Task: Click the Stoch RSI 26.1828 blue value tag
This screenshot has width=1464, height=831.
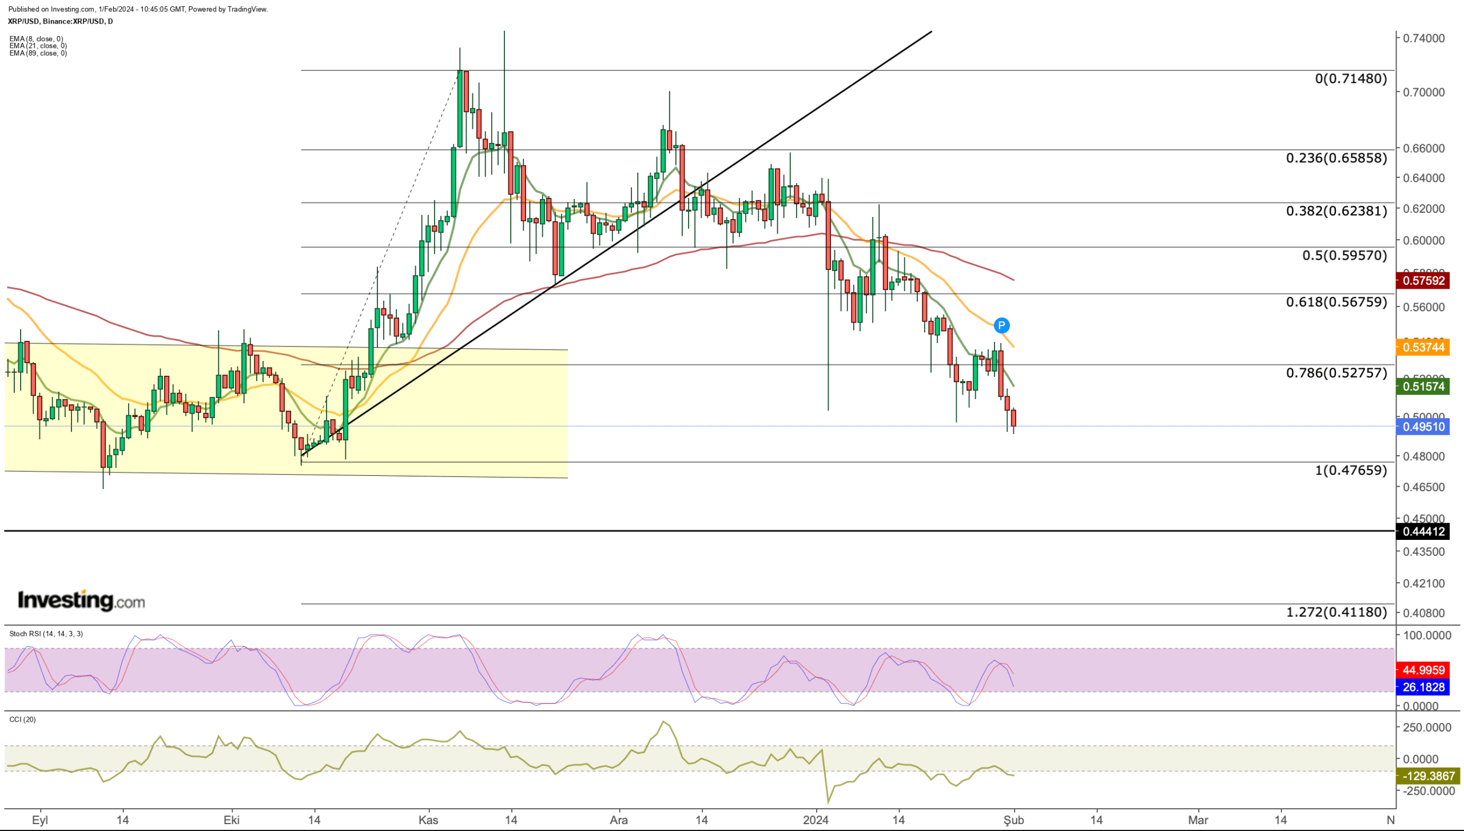Action: click(x=1423, y=687)
